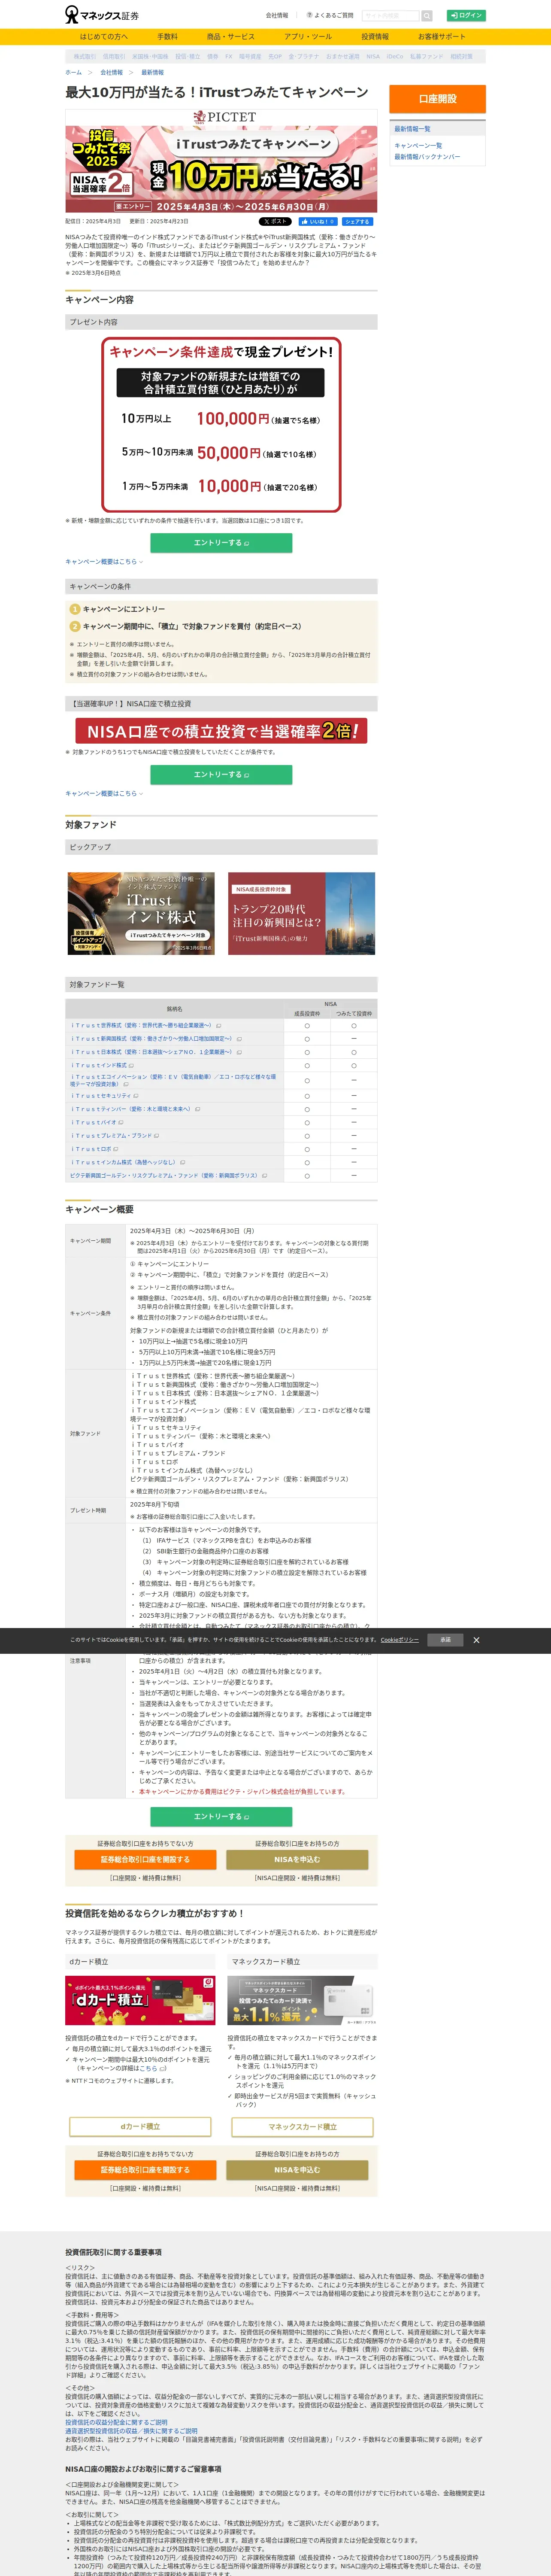Screen dimensions: 551x2576
Task: Click upper 証券総合取引口座を開設する orange button
Action: click(x=145, y=1860)
